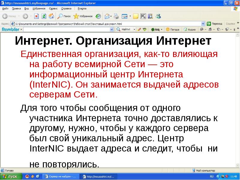Refresh the page with the Refresh icon
Screen dimensions: 240x180
pos(44,16)
